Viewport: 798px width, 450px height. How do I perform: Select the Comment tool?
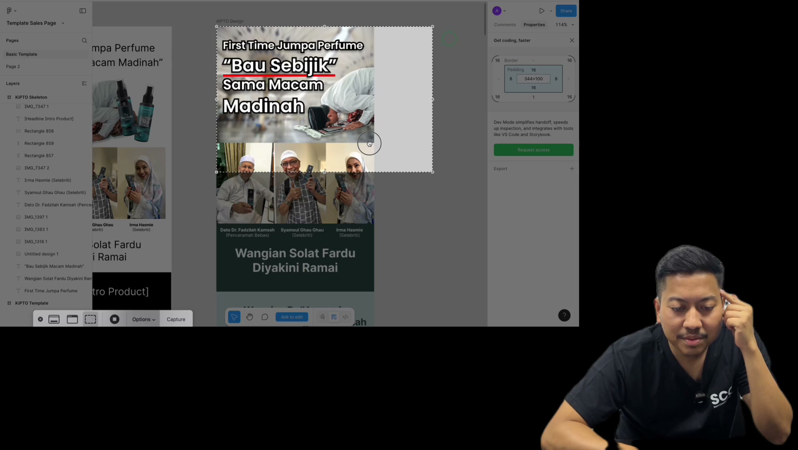point(265,317)
